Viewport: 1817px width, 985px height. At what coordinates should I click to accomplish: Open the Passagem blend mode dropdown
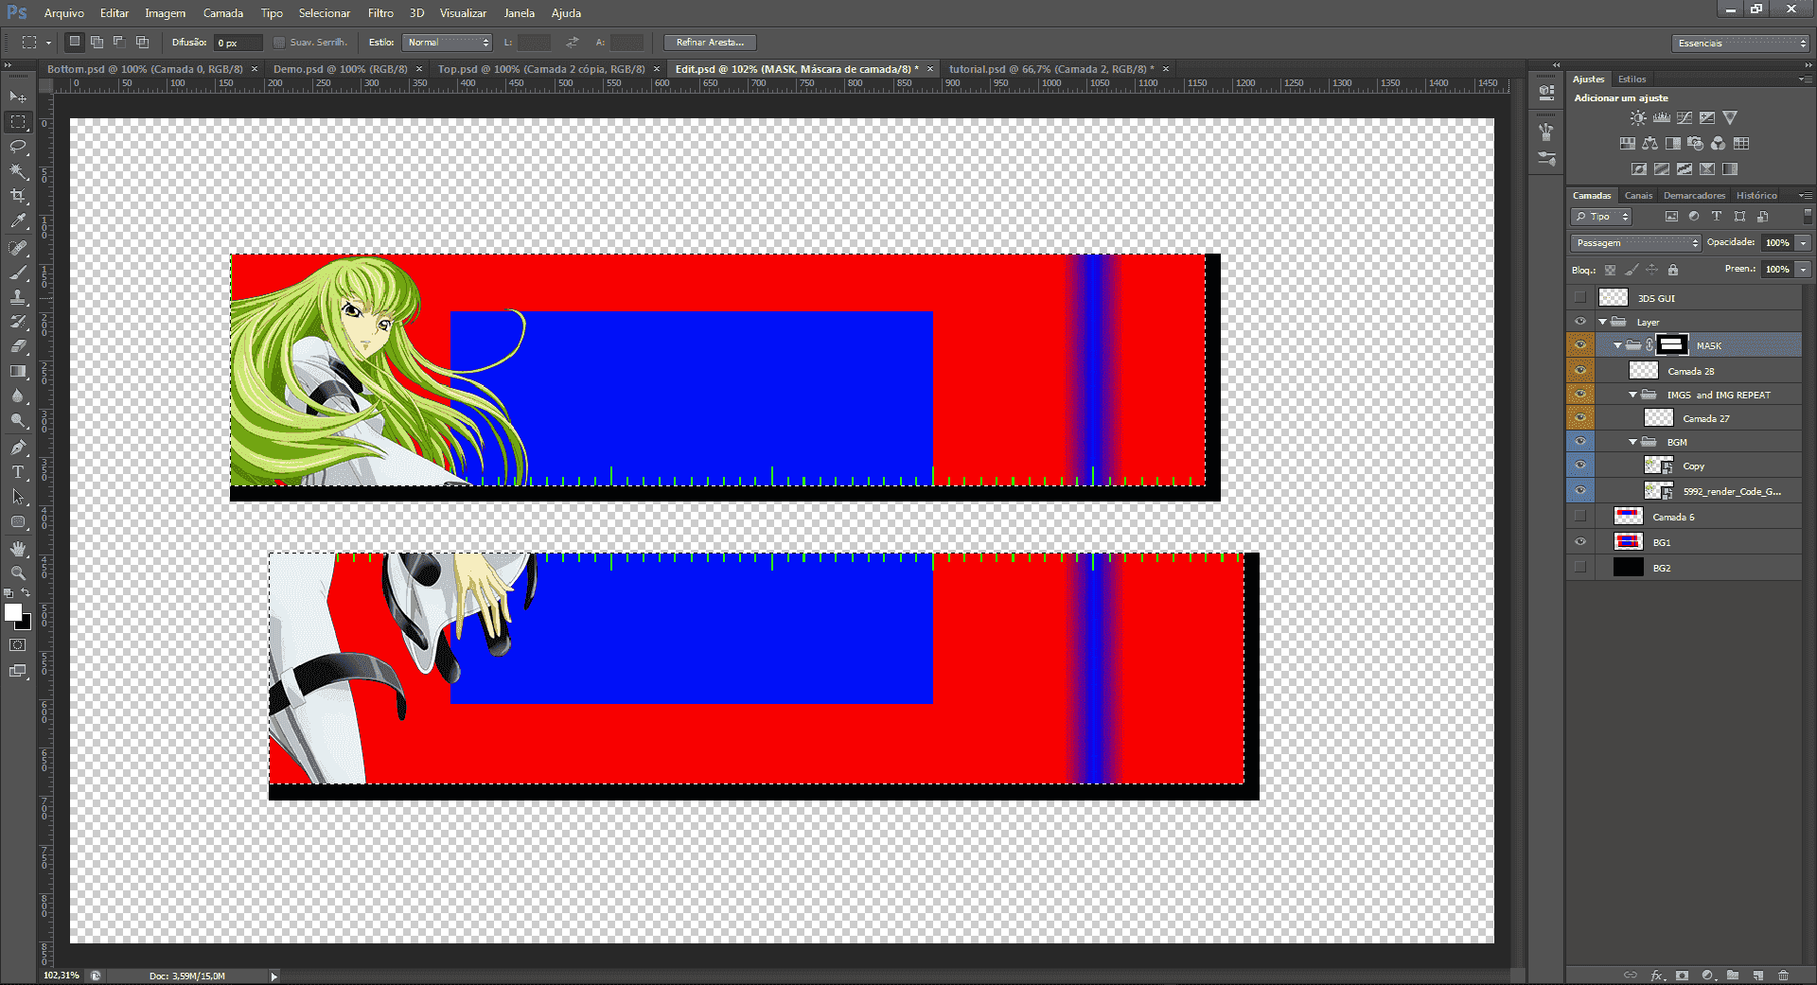[x=1636, y=243]
